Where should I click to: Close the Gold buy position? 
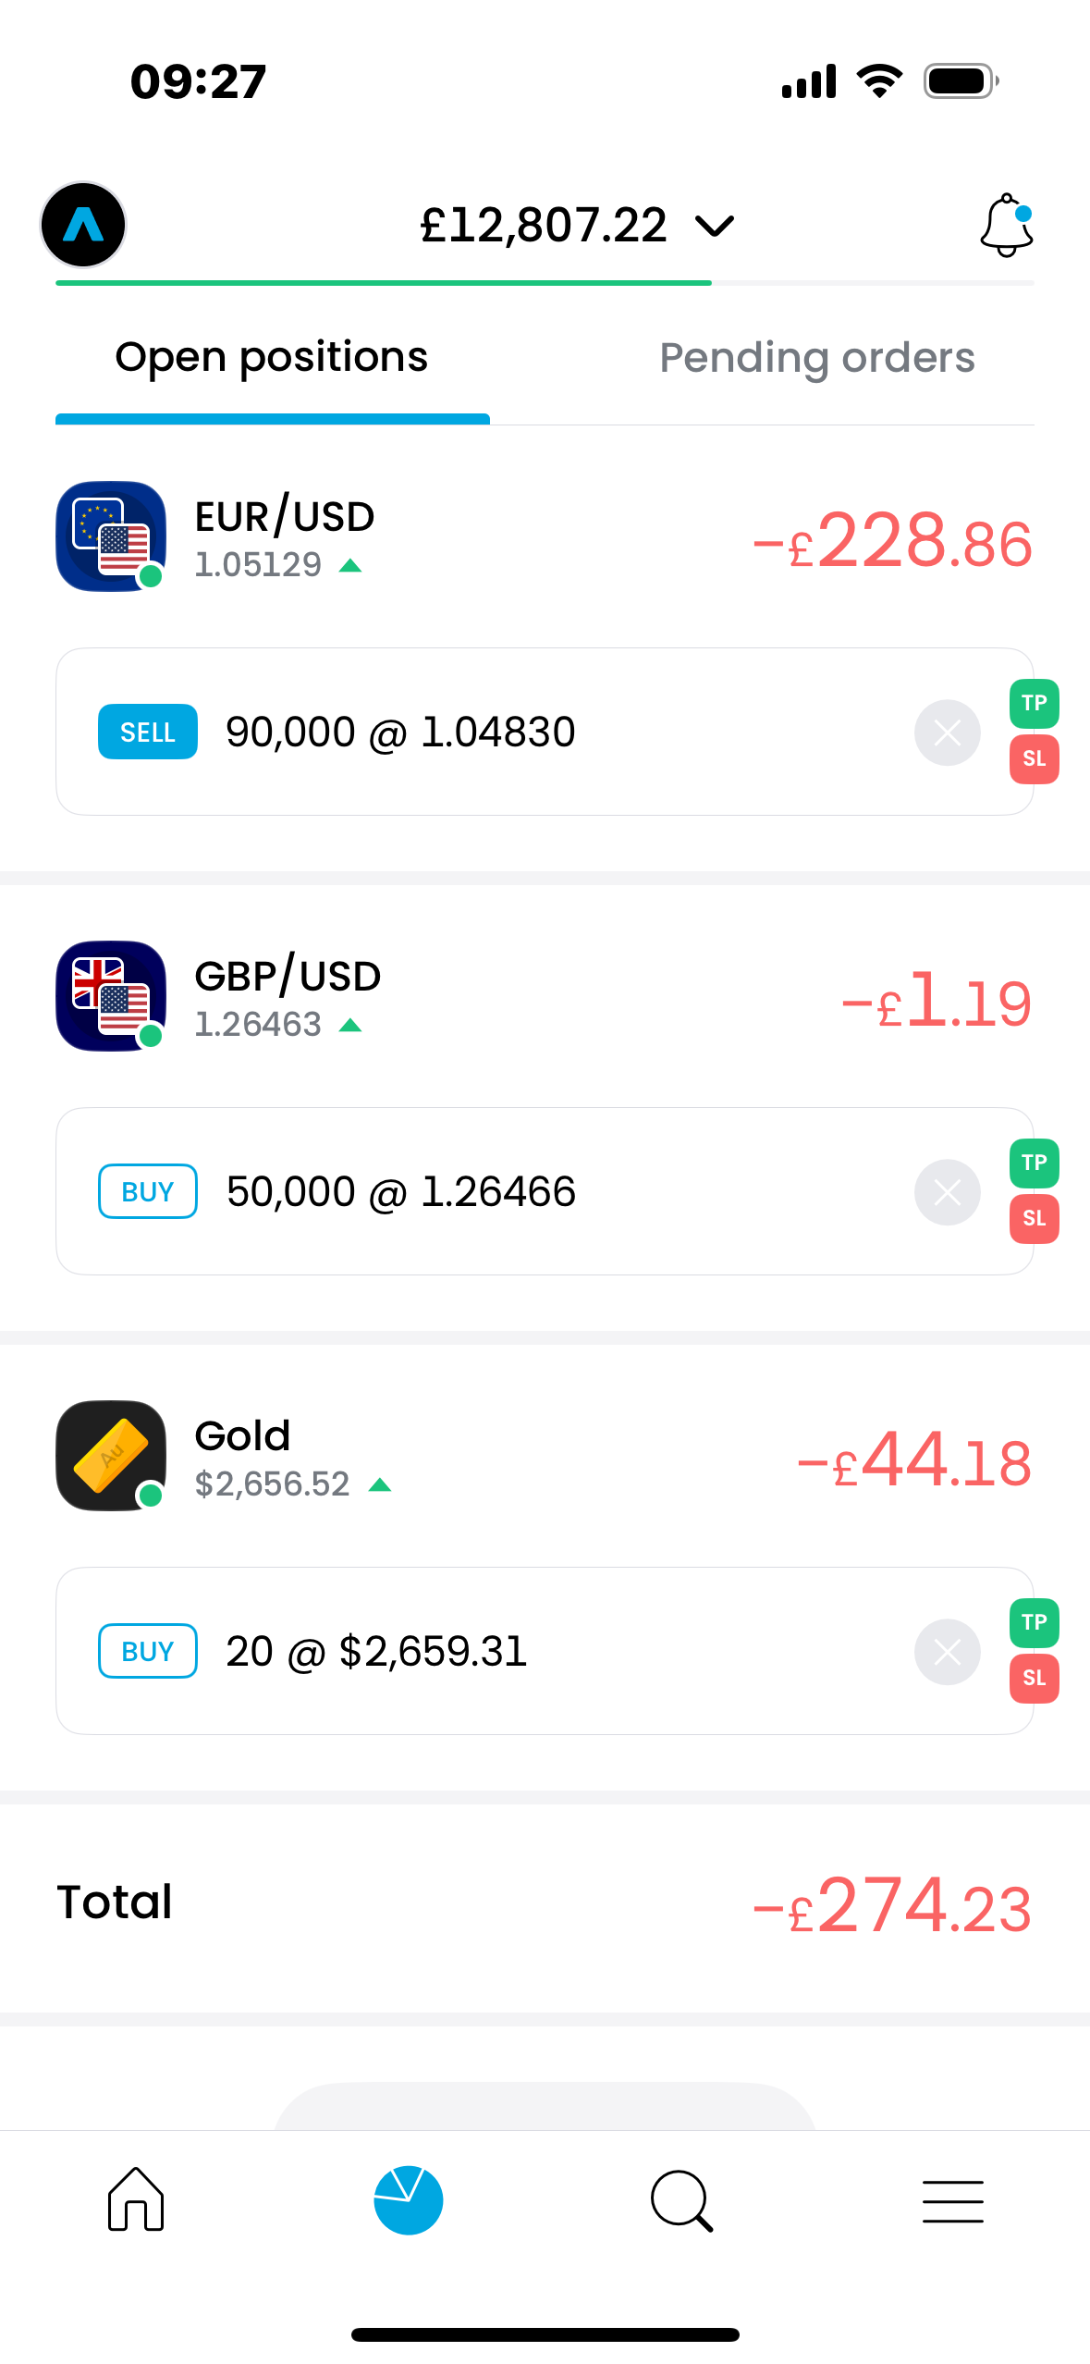tap(947, 1652)
